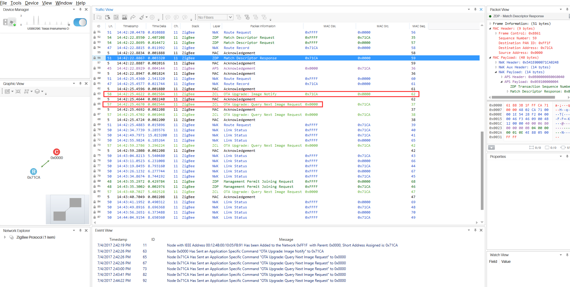Go to the previous comment bubble icon
The height and width of the screenshot is (287, 570).
pos(176,17)
